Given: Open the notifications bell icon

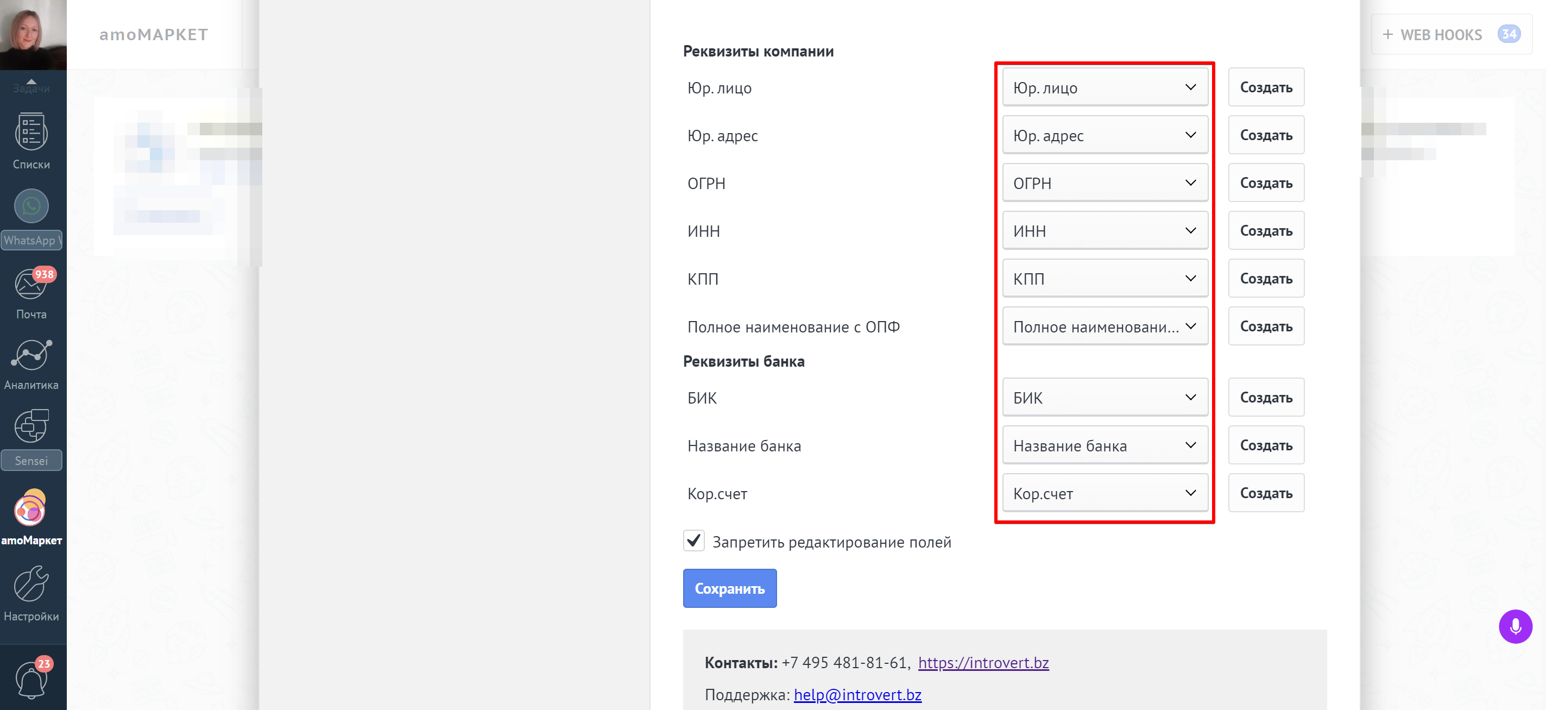Looking at the screenshot, I should pyautogui.click(x=31, y=680).
